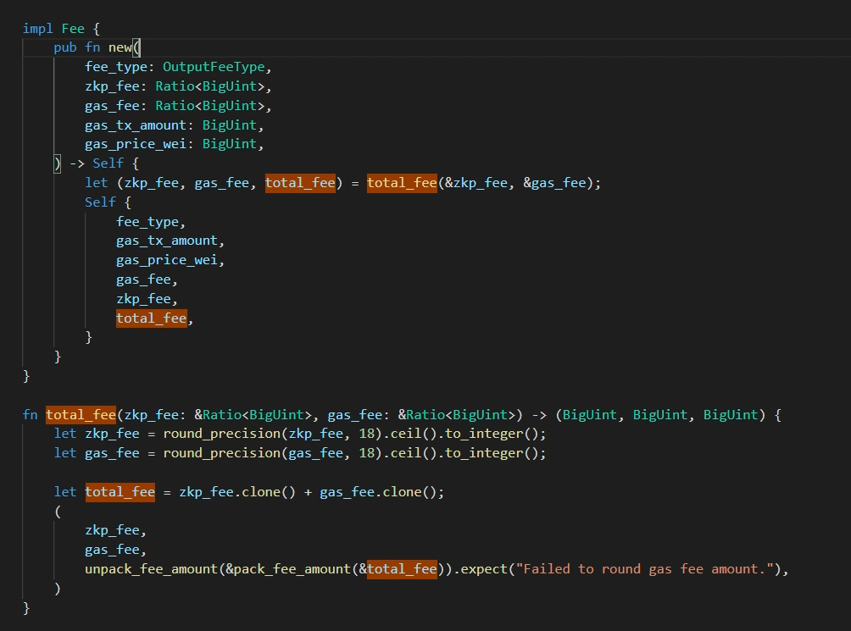Click highlighted 'total_fee,' in Self struct

tap(154, 318)
